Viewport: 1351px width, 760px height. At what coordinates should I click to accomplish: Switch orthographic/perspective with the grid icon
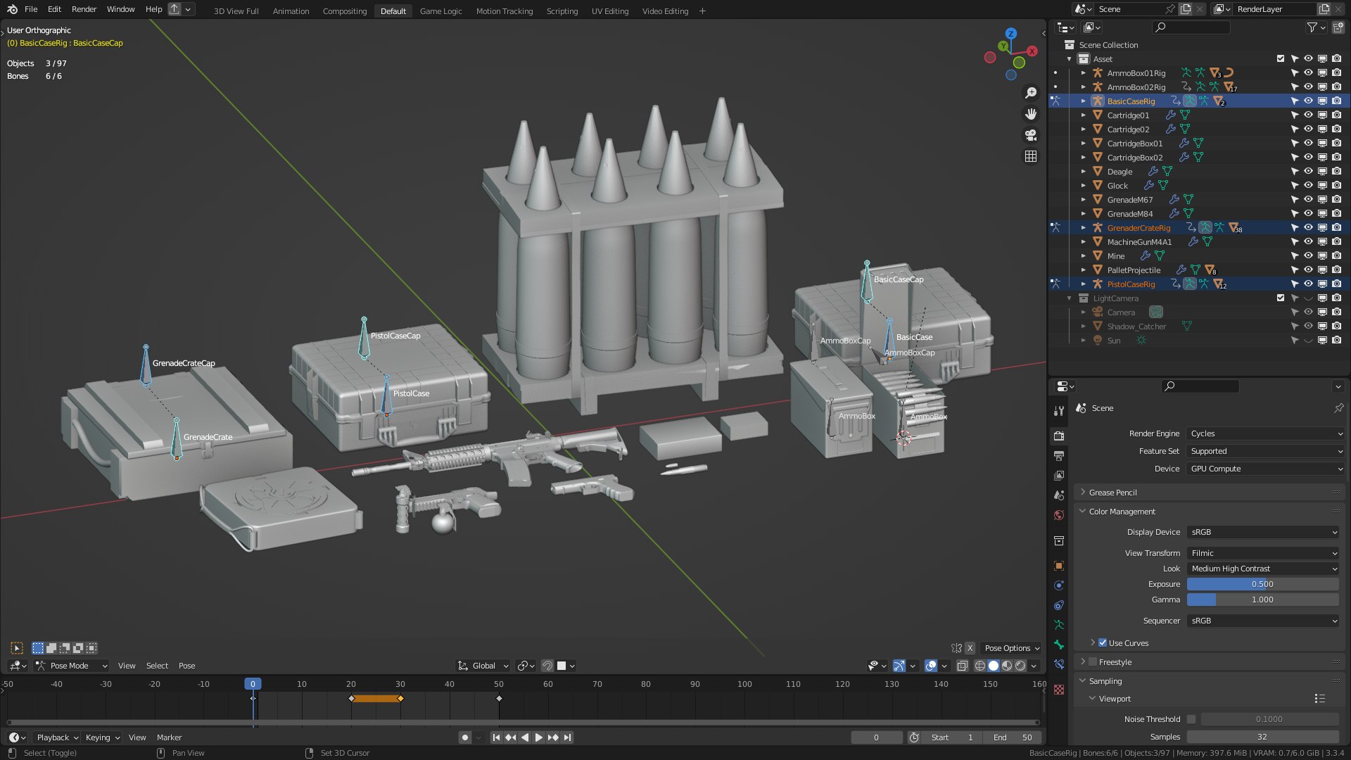pos(1031,156)
